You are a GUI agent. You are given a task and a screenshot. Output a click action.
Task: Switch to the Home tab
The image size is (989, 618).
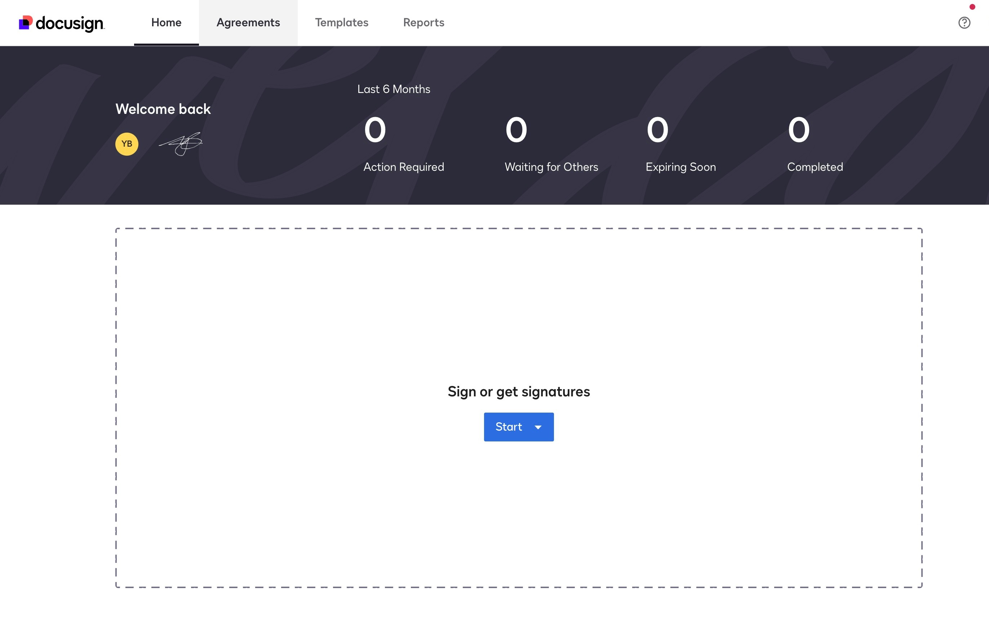tap(166, 22)
